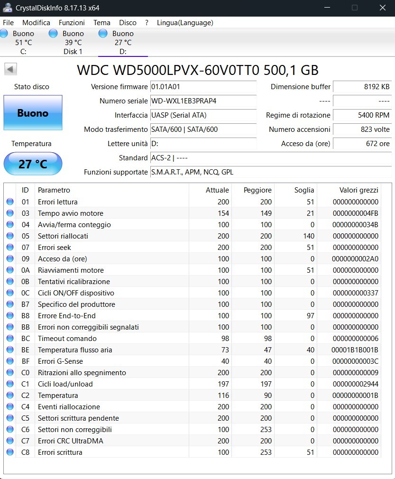Click the Numero accensioni value 823 volte
This screenshot has height=479, width=395.
point(362,129)
